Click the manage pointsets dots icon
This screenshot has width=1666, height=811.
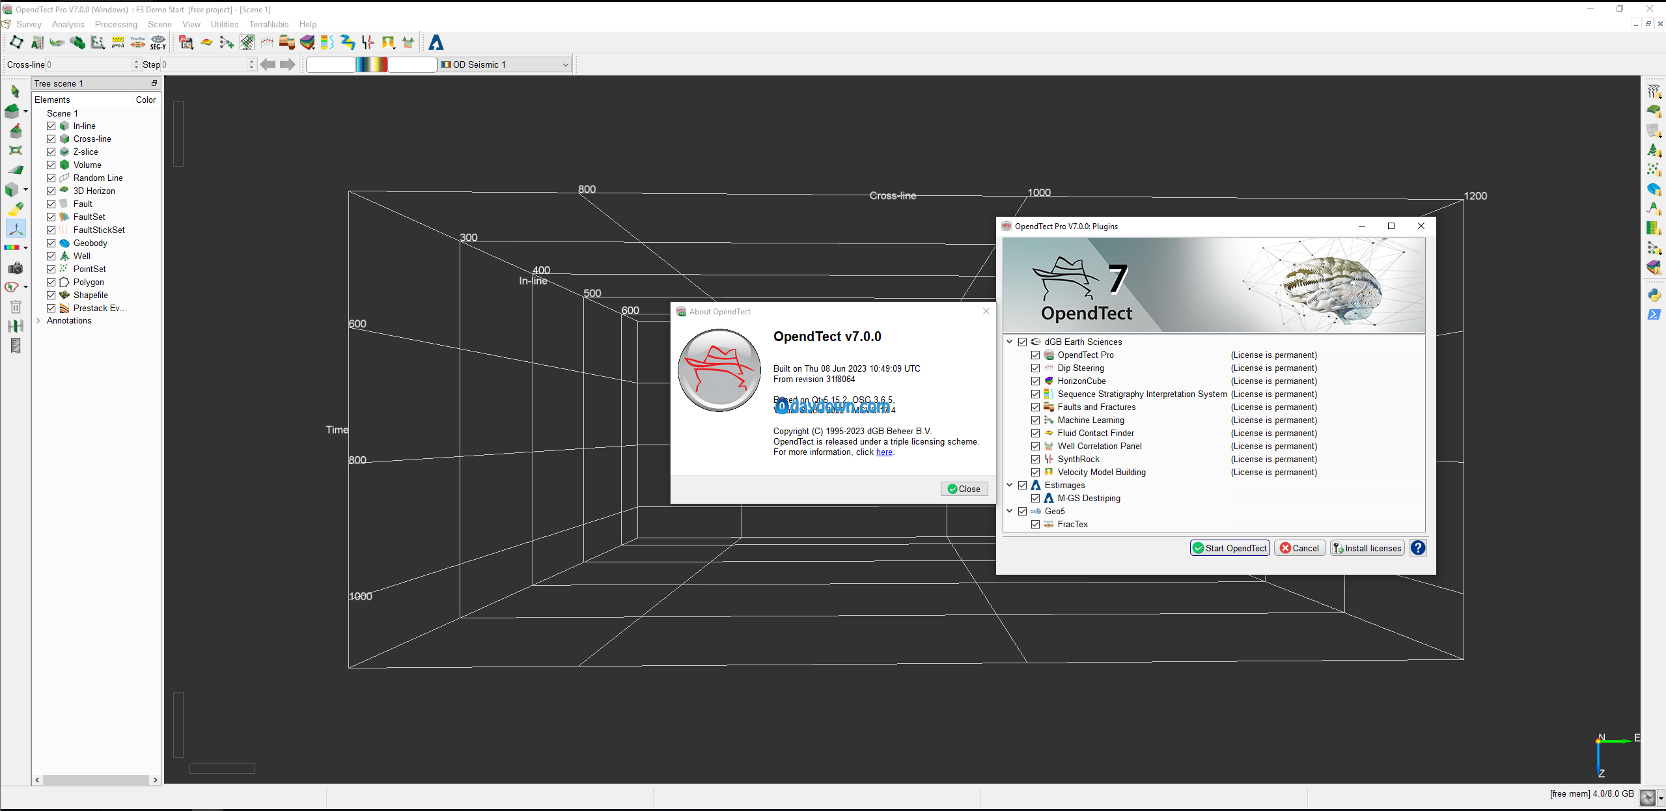pyautogui.click(x=1654, y=170)
